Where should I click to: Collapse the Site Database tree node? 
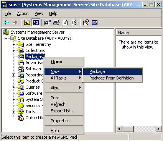click(6, 38)
